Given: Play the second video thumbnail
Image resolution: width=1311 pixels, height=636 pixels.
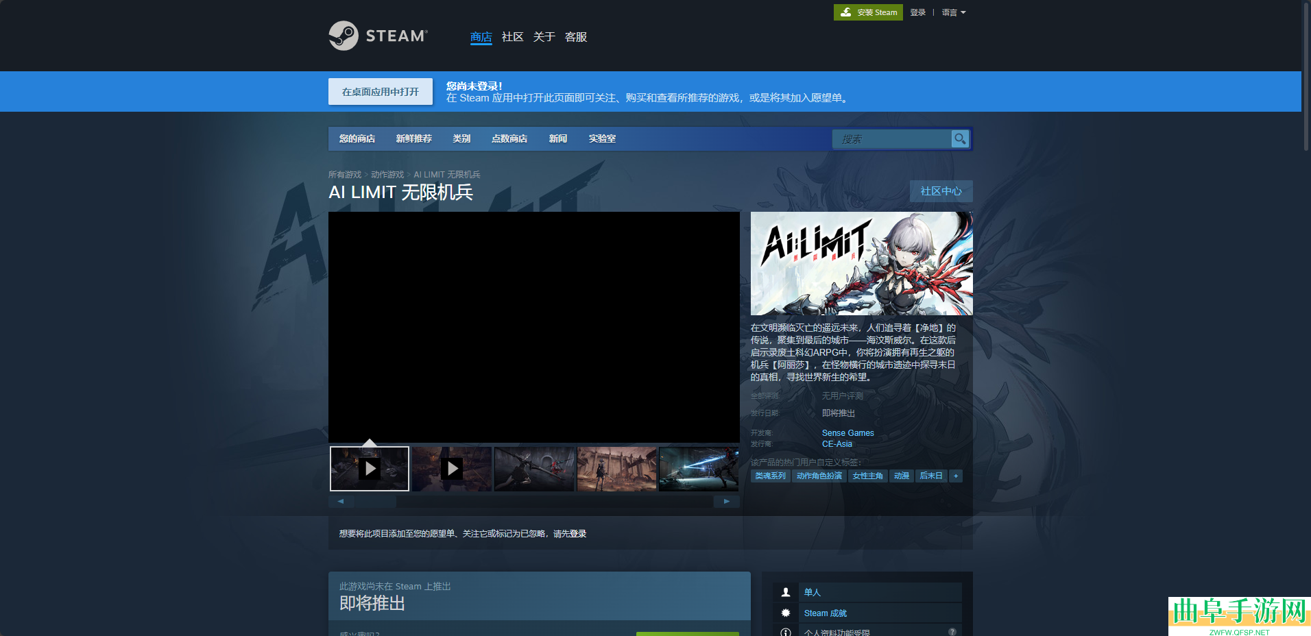Looking at the screenshot, I should 452,469.
